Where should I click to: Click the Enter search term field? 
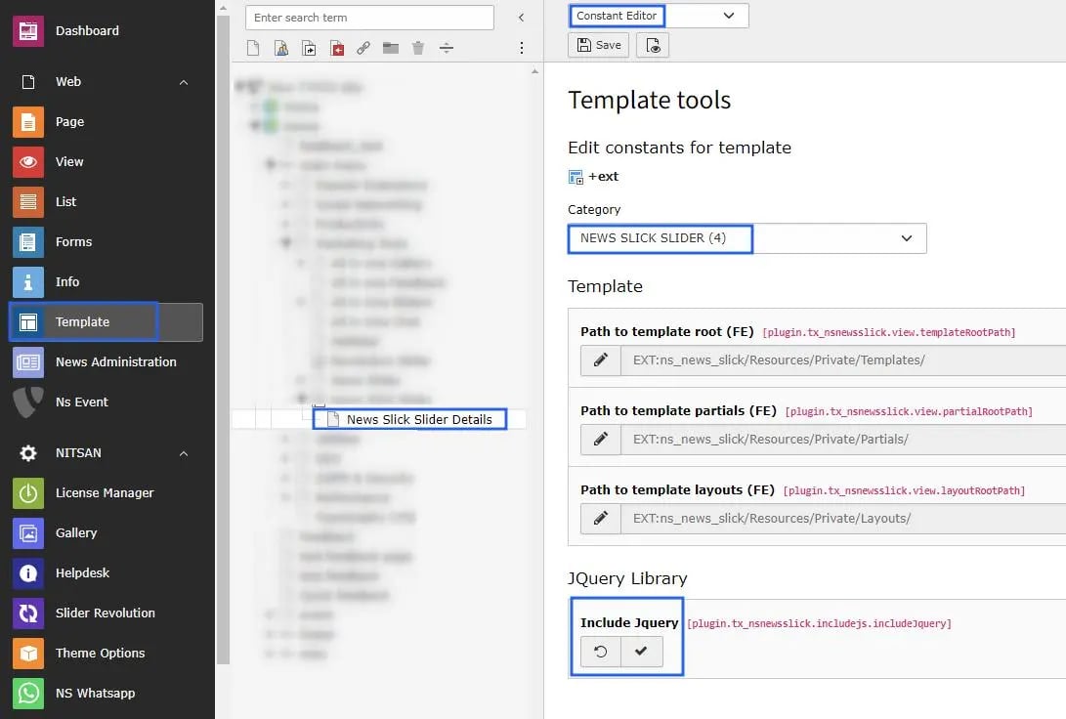click(369, 18)
